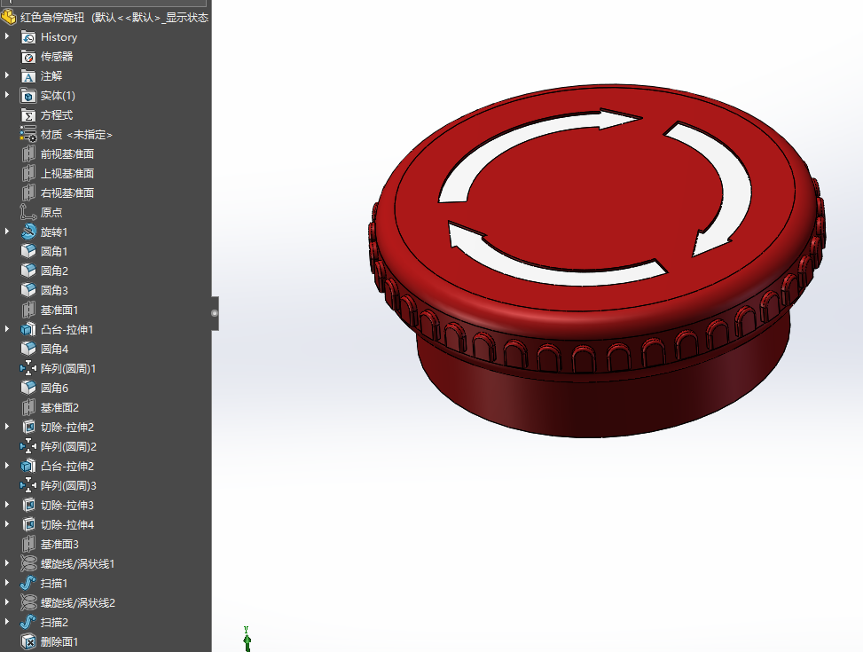Click the 基准面1 plane icon

point(28,310)
